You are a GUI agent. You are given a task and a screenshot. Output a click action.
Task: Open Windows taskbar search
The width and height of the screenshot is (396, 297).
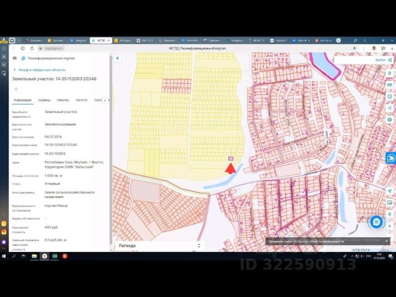(x=14, y=256)
